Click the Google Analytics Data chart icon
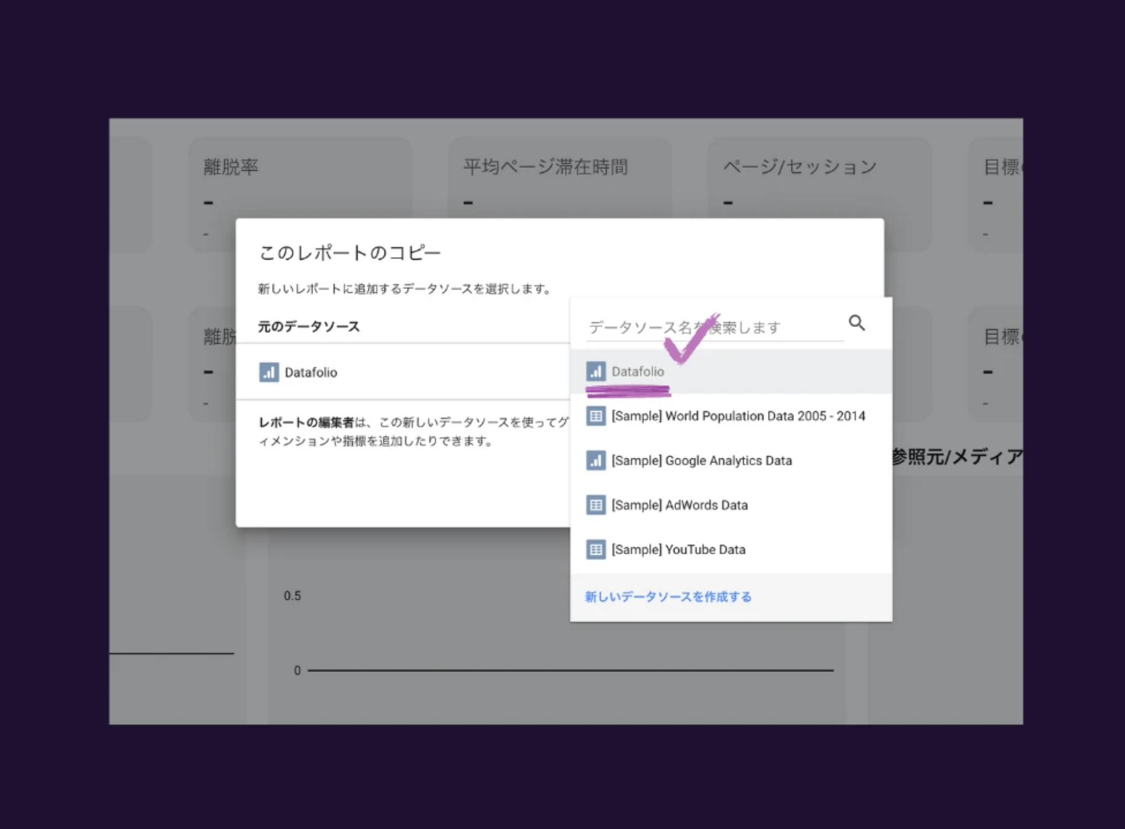1125x829 pixels. [596, 461]
